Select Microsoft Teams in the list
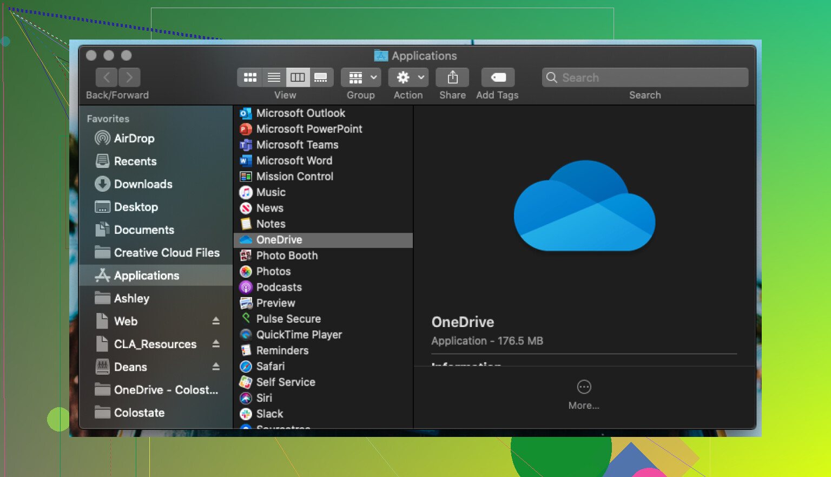Screen dimensions: 831x477 pos(297,145)
